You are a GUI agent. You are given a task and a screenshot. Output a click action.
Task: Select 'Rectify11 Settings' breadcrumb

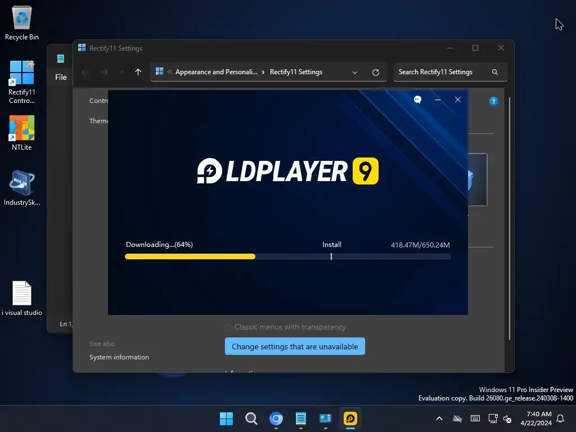pyautogui.click(x=296, y=72)
